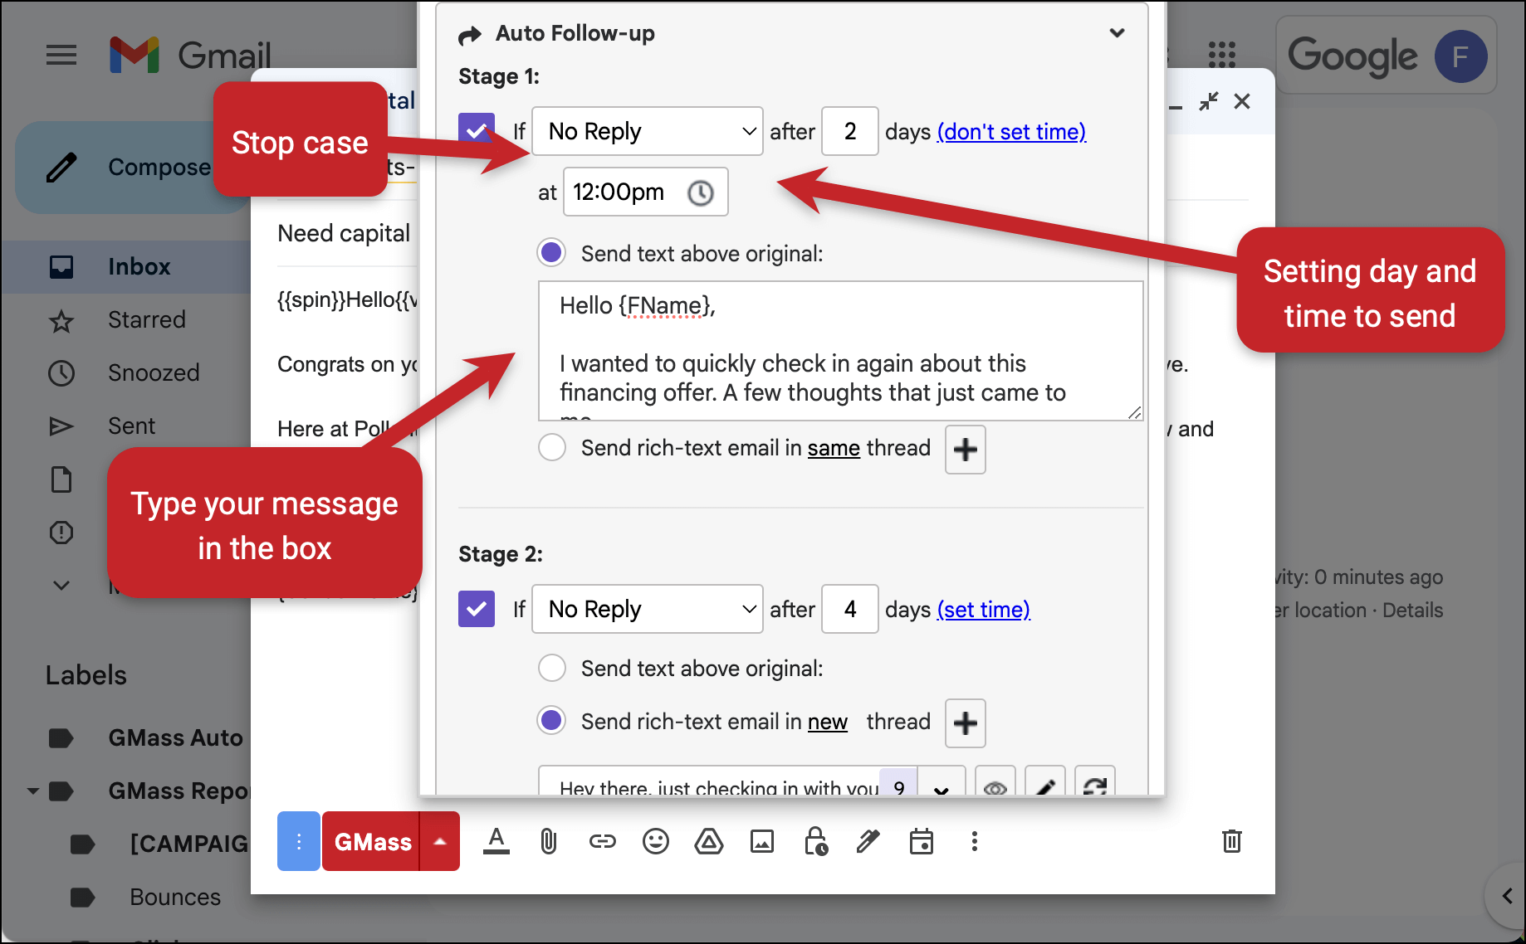Open Stage 2 'No Reply' condition dropdown
1526x944 pixels.
(x=648, y=609)
